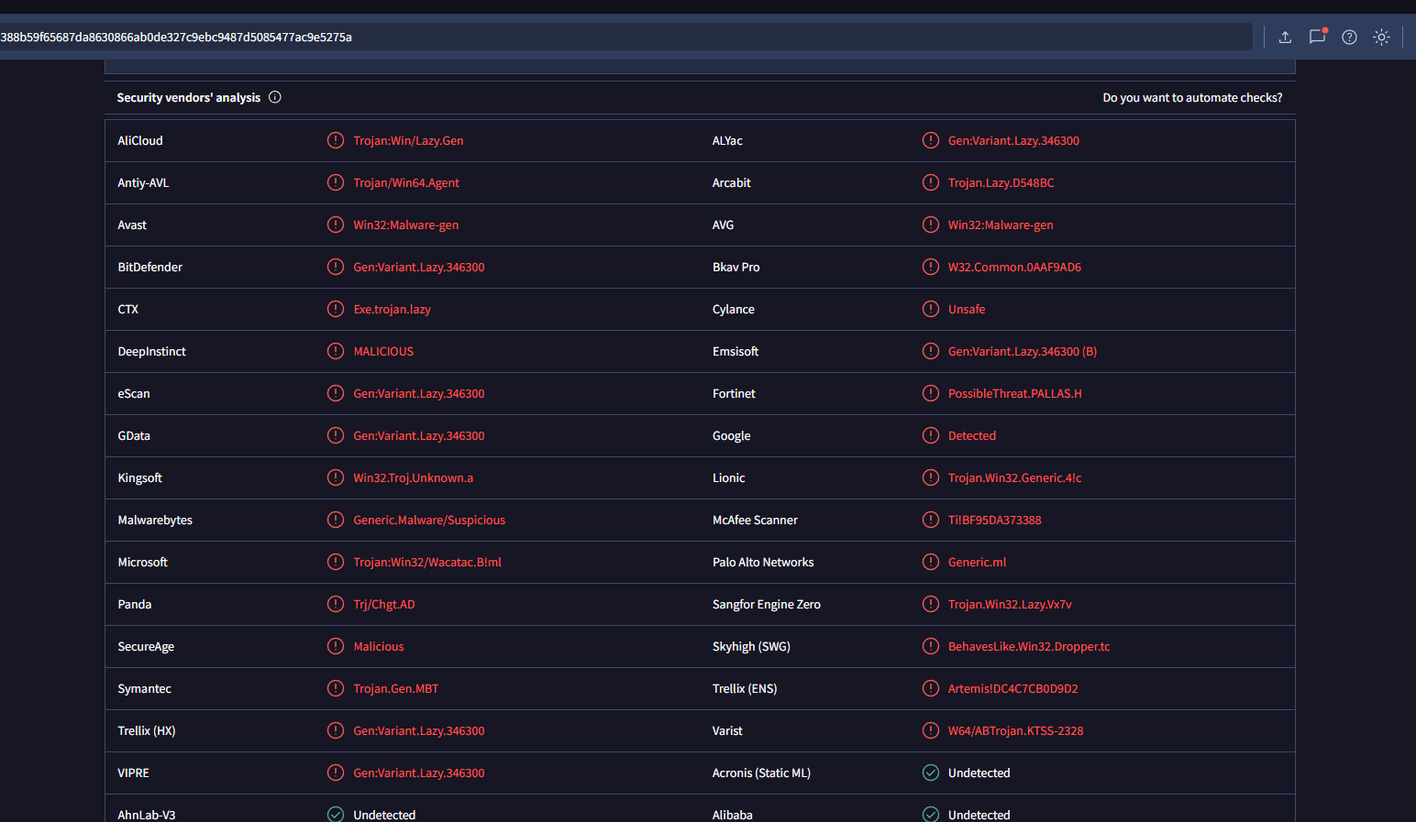The height and width of the screenshot is (822, 1416).
Task: Click alert icon in DeepInstinct row
Action: (x=336, y=351)
